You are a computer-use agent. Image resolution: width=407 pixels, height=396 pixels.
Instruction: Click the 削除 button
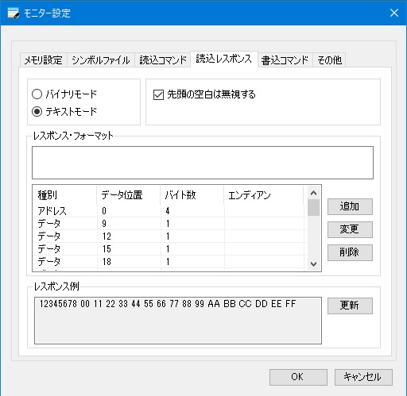(x=350, y=252)
